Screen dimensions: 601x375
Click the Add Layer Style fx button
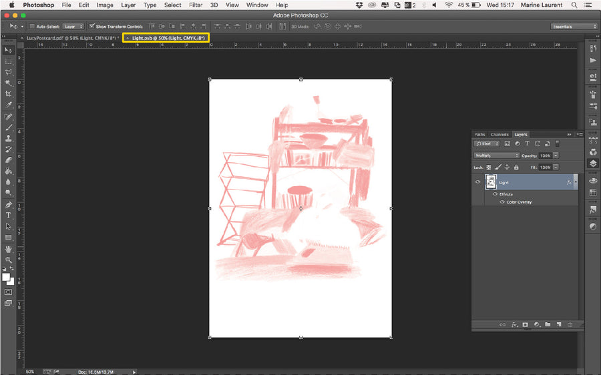[x=514, y=324]
